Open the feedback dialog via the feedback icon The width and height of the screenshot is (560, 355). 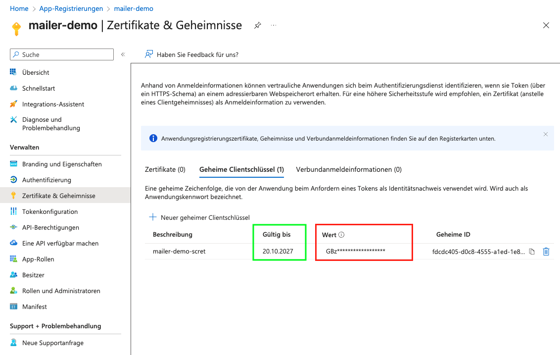[x=149, y=54]
